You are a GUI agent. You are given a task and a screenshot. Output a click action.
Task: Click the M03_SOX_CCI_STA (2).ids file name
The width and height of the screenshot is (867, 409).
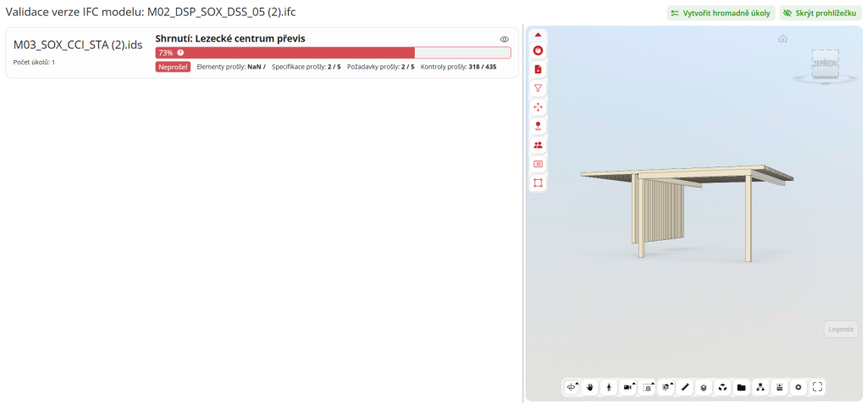pyautogui.click(x=78, y=45)
